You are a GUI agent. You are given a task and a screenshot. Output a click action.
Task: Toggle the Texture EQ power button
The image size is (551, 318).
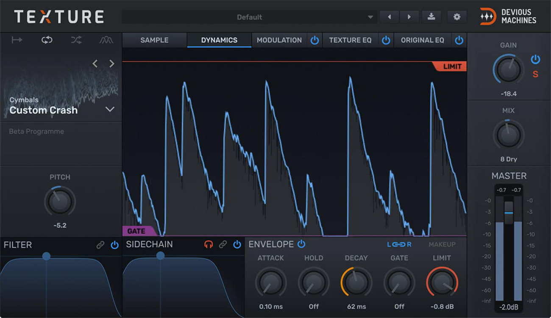386,40
